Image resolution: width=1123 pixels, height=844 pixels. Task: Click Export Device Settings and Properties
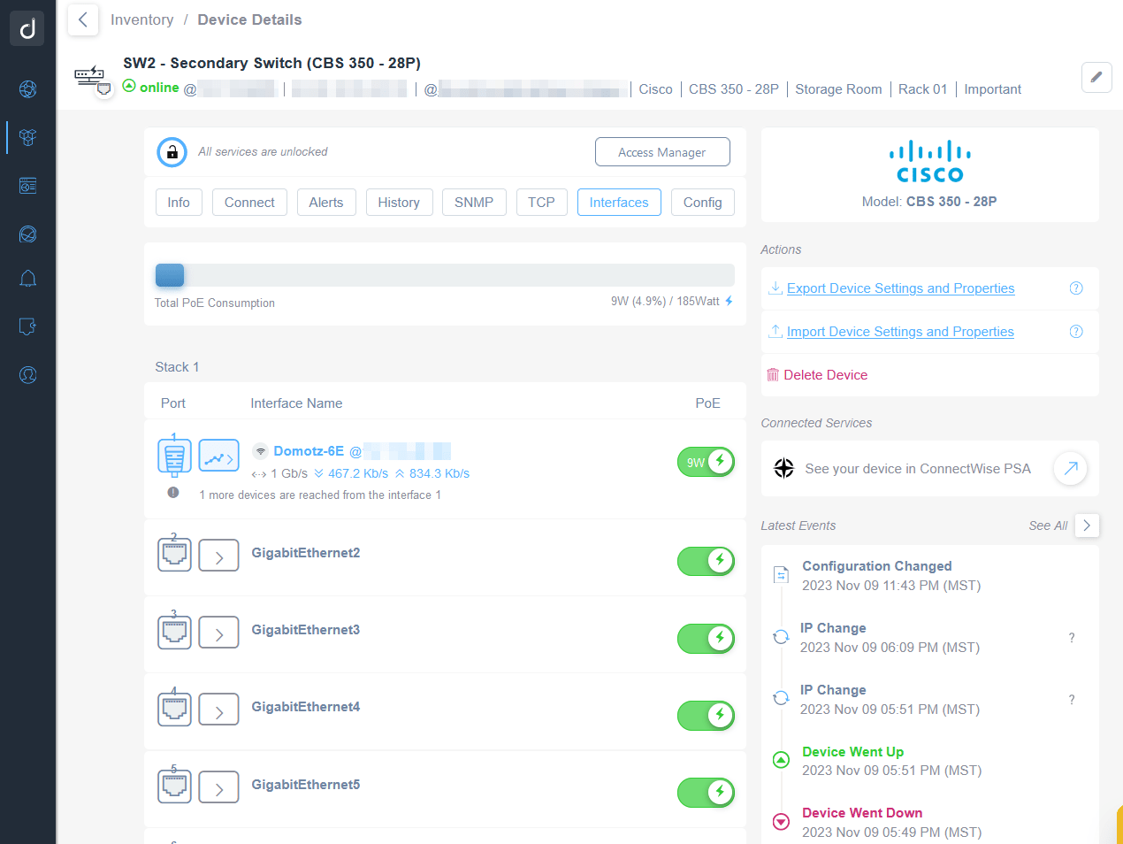(x=899, y=288)
